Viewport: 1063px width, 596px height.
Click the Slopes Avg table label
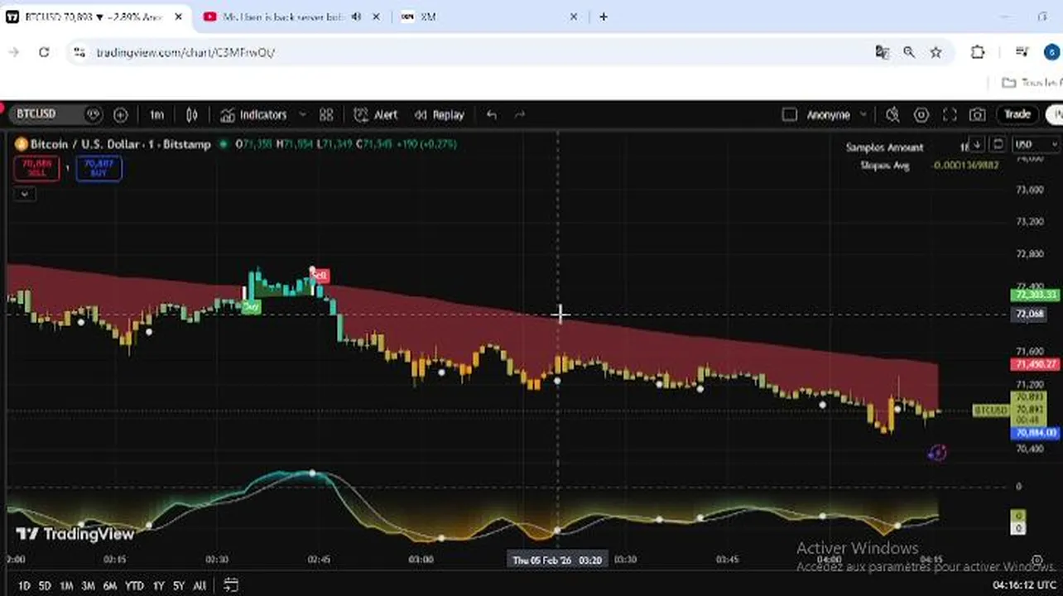tap(885, 165)
